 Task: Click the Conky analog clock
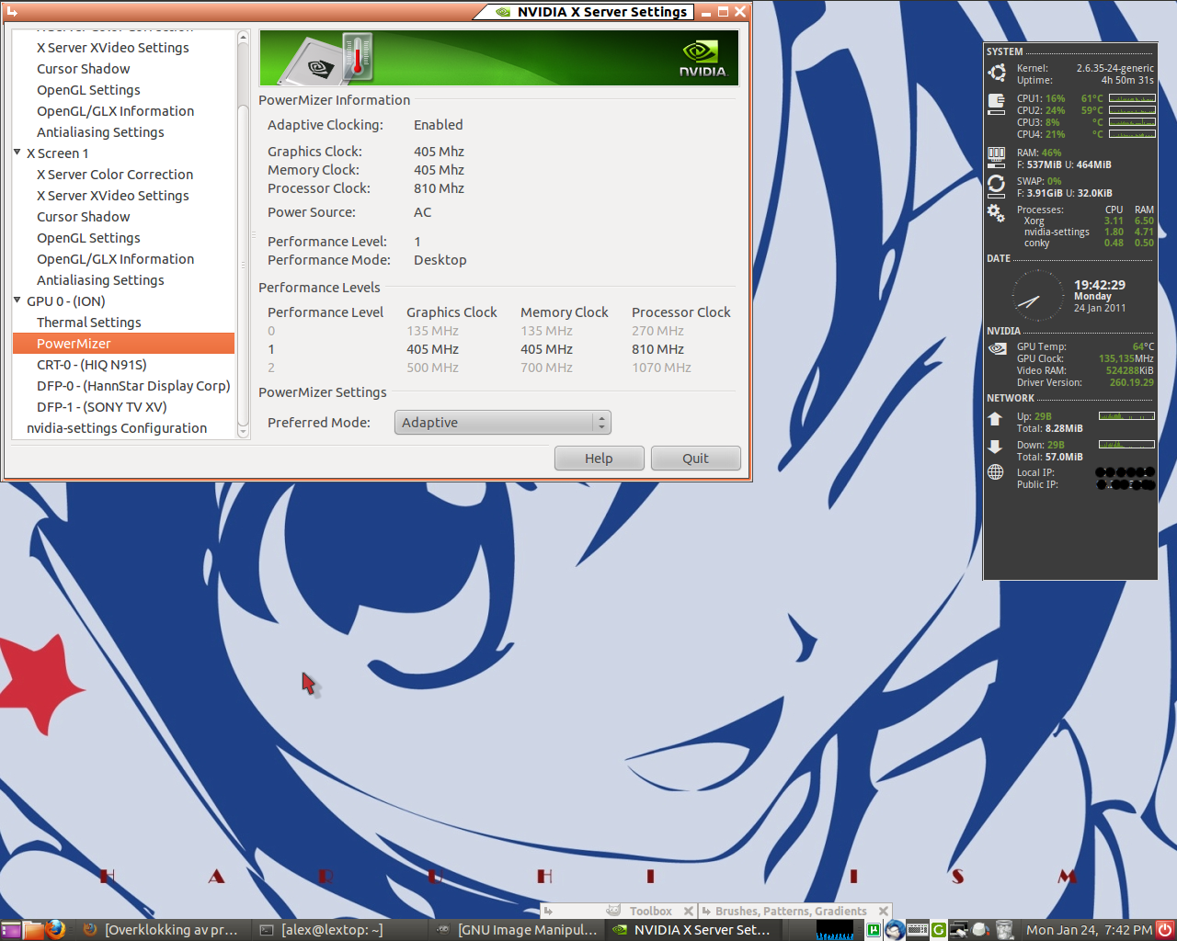(1038, 296)
